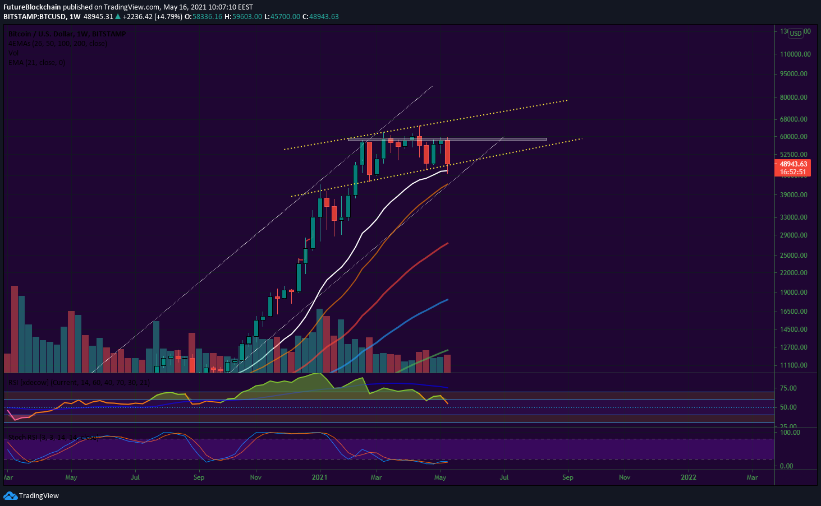Select the Stoch RSI indicator legend
Viewport: 821px width, 506px height.
pyautogui.click(x=53, y=437)
